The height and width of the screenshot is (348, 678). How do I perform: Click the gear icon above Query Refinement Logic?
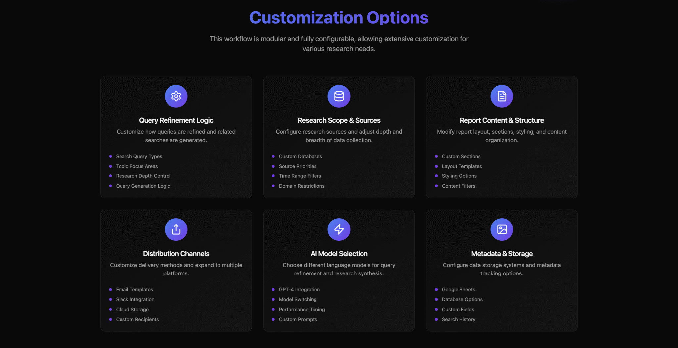click(x=176, y=96)
